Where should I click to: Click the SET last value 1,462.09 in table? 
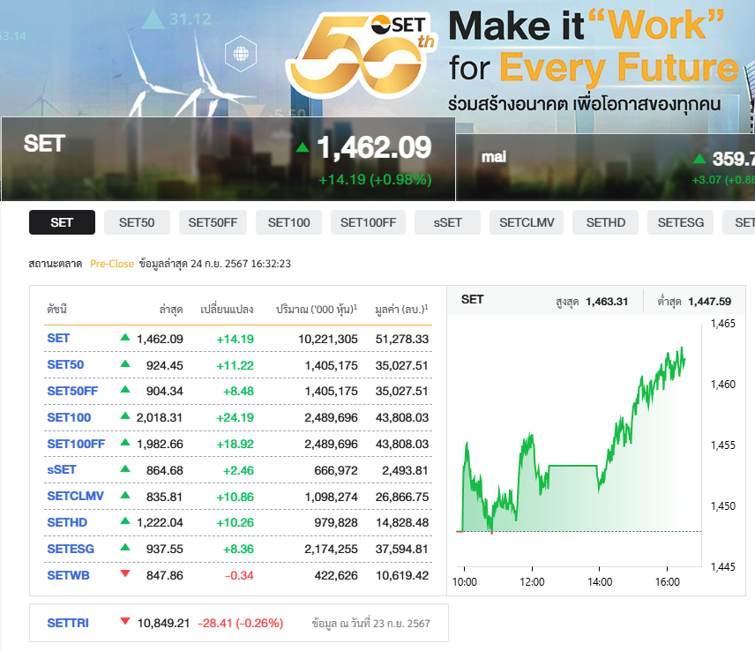click(160, 339)
